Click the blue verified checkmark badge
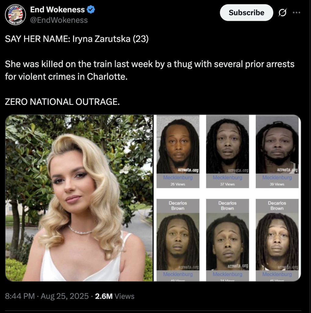311x313 pixels. 91,9
